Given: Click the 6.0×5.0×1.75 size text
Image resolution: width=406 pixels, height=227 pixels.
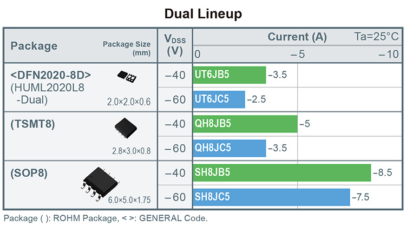Looking at the screenshot, I should (x=129, y=201).
